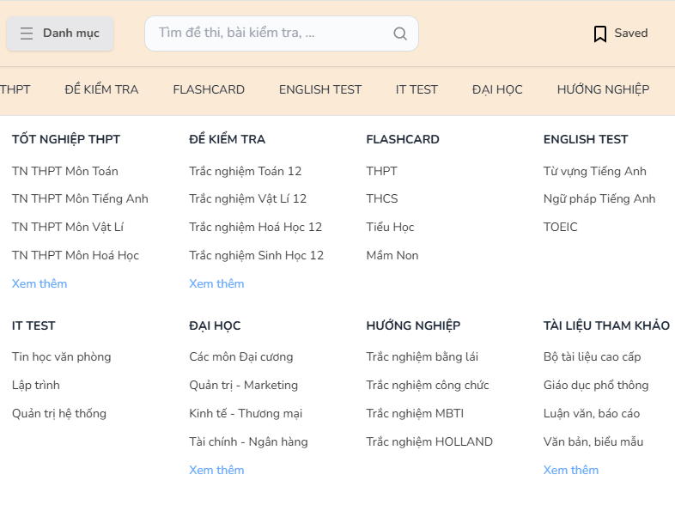Expand Xem thêm under TÀI LIỆU THAM KHẢO
675x505 pixels.
pos(571,470)
